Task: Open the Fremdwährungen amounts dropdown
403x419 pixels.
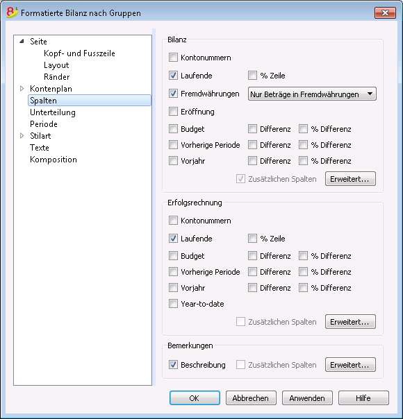Action: click(x=312, y=94)
